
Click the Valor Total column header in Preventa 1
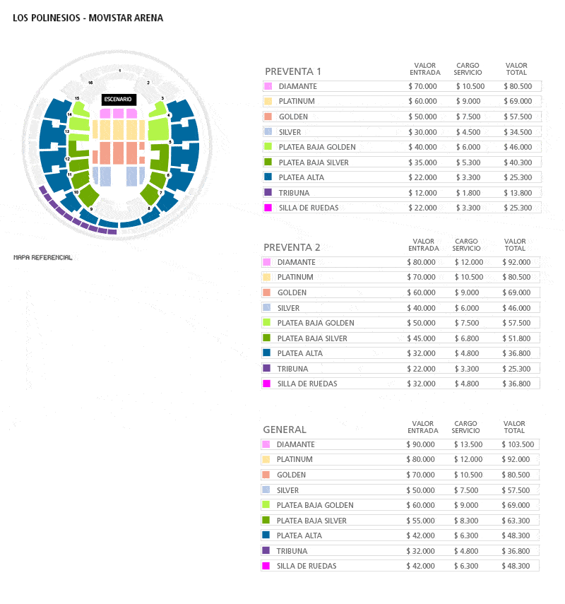[516, 69]
